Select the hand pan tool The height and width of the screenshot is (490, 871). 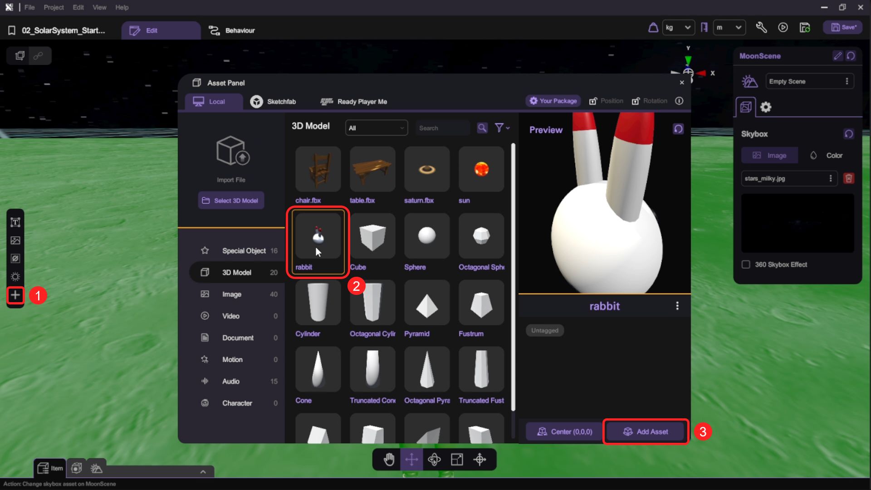click(x=389, y=460)
